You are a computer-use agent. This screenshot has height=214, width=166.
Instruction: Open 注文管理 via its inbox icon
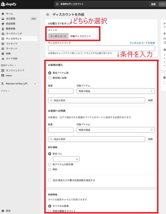[x=3, y=19]
